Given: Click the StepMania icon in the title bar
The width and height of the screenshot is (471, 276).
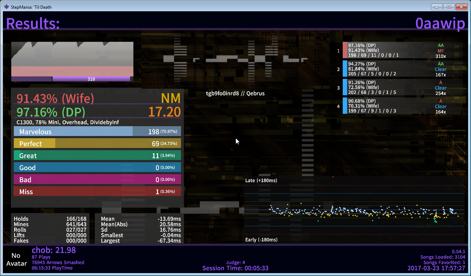Looking at the screenshot, I should click(x=6, y=7).
